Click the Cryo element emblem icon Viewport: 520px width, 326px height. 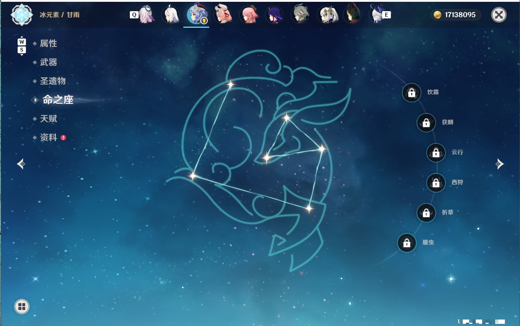(x=22, y=15)
